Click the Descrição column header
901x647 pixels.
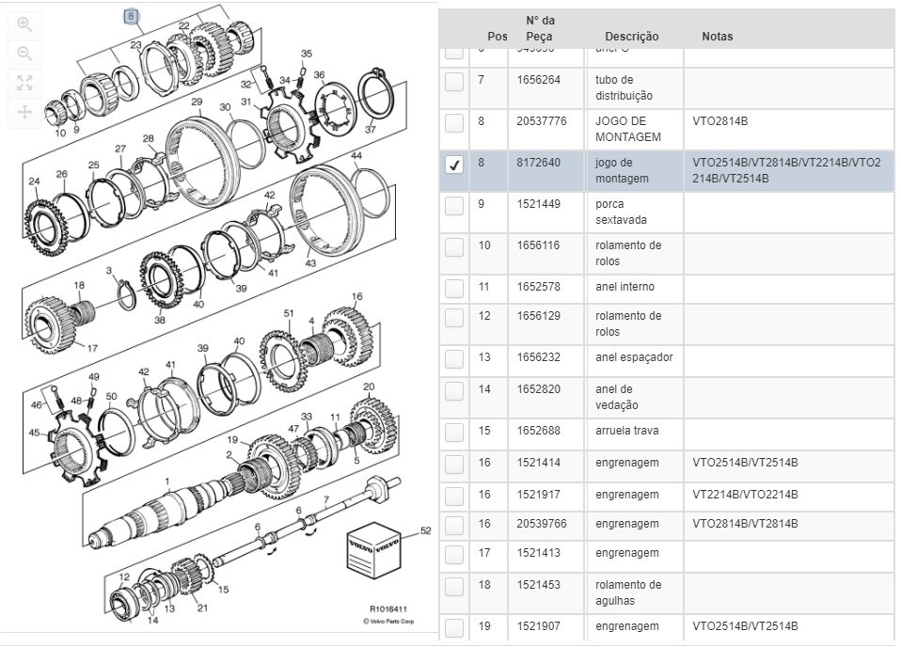pos(631,36)
